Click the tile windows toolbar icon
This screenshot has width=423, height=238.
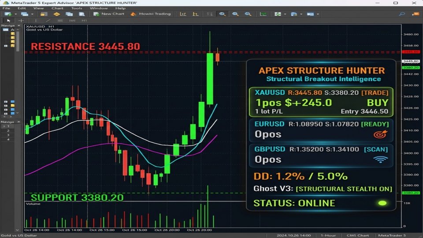pos(310,14)
